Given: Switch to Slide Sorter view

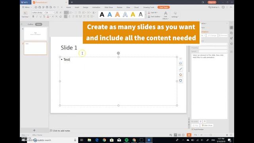Looking at the screenshot, I should point(179,135).
